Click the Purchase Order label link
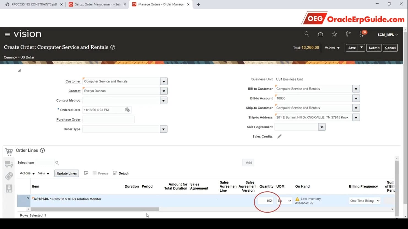The image size is (408, 229). pos(68,120)
